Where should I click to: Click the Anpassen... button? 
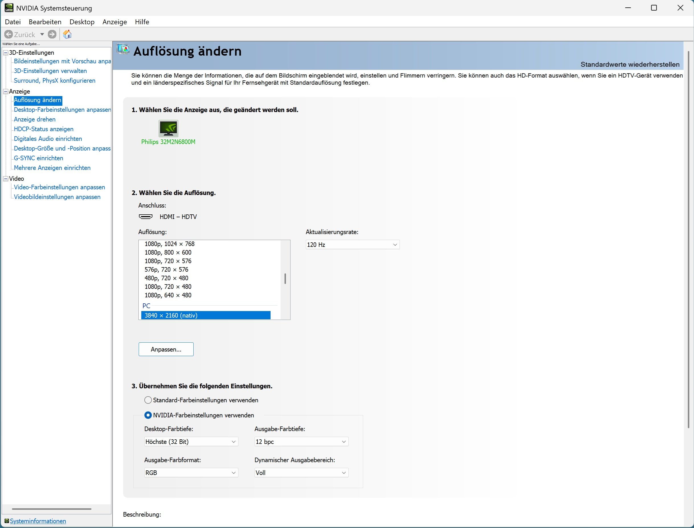pyautogui.click(x=166, y=349)
